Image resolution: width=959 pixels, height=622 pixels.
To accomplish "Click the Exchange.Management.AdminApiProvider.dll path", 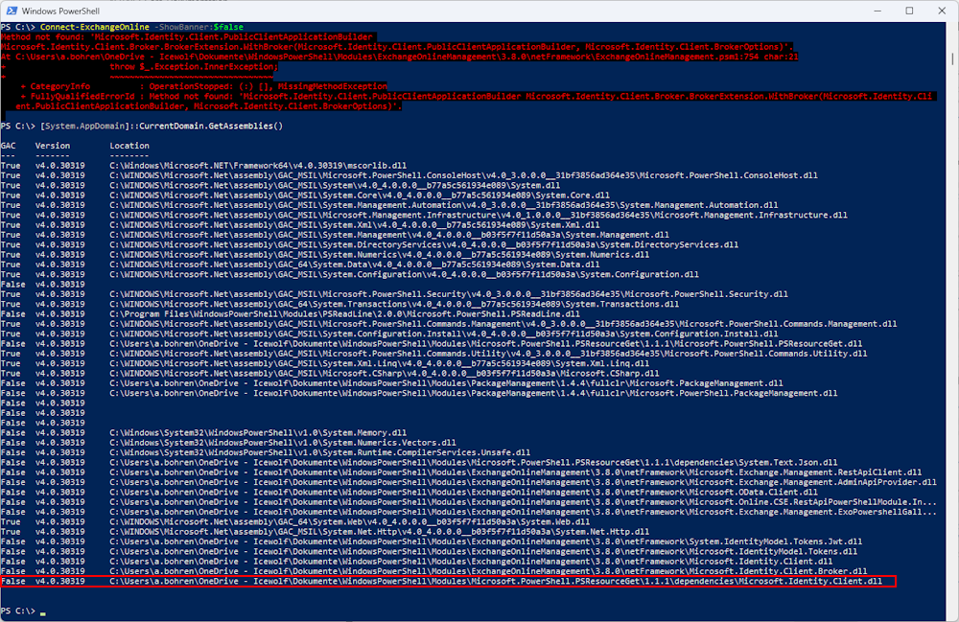I will [x=523, y=482].
